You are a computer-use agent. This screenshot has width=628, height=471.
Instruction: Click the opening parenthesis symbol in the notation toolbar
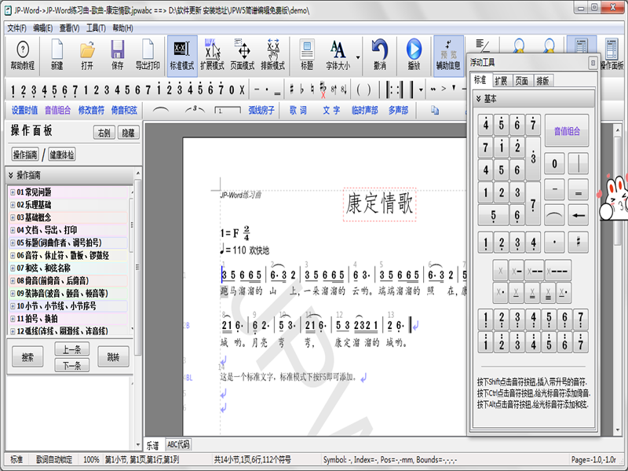click(x=358, y=89)
